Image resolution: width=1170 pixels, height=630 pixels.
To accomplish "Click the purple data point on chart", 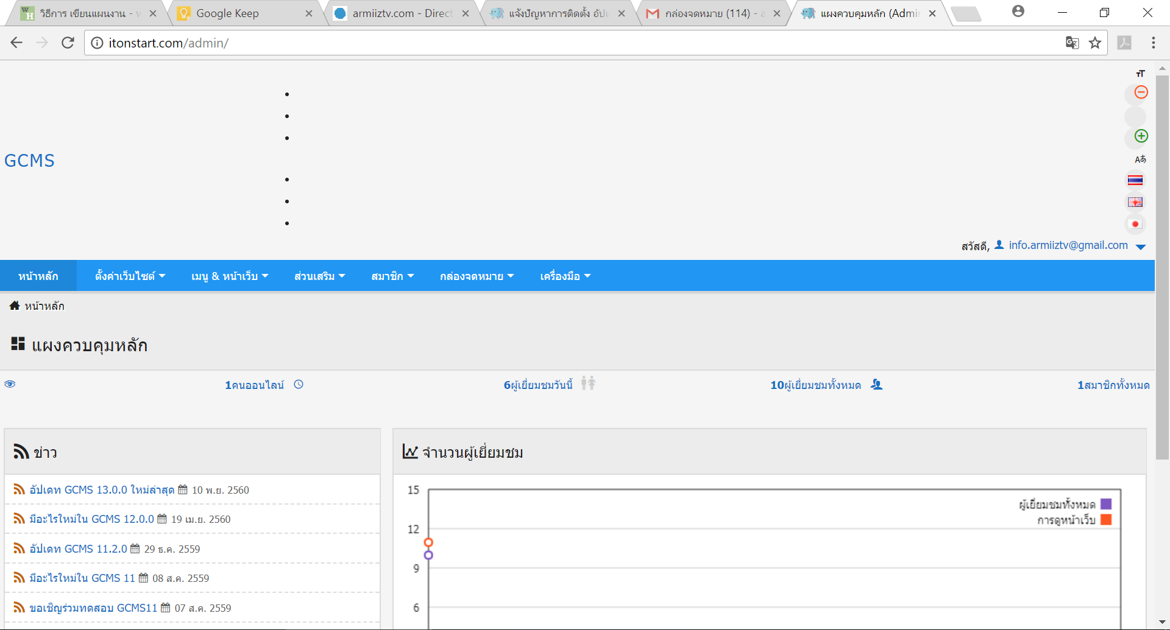I will pos(428,555).
